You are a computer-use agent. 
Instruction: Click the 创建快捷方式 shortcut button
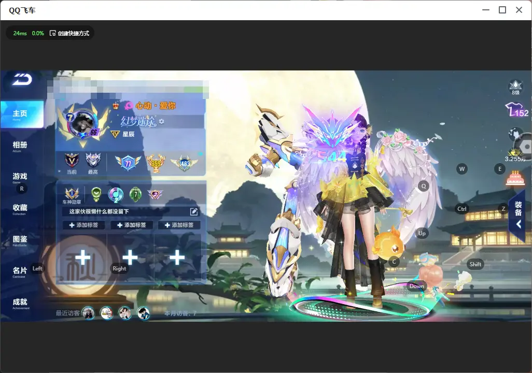(x=69, y=33)
